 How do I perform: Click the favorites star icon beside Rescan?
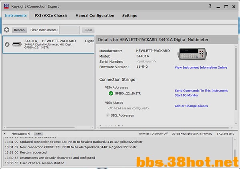(x=6, y=30)
